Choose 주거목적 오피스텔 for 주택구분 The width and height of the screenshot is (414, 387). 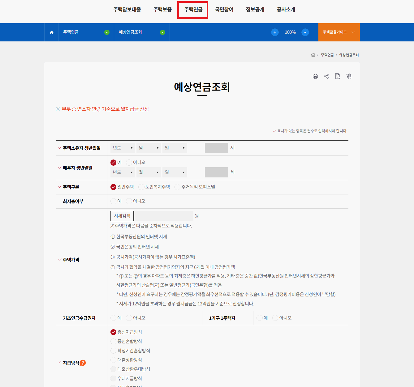[x=178, y=187]
